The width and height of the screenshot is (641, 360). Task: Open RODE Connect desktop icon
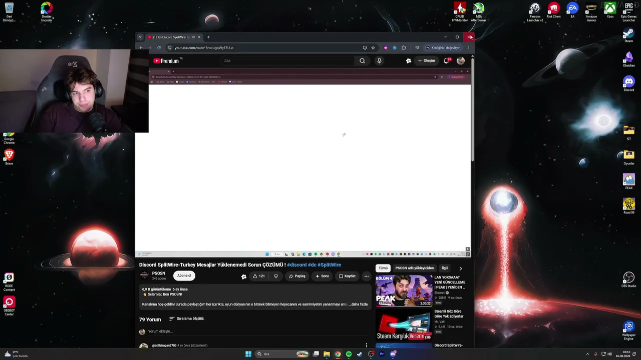[x=9, y=282]
